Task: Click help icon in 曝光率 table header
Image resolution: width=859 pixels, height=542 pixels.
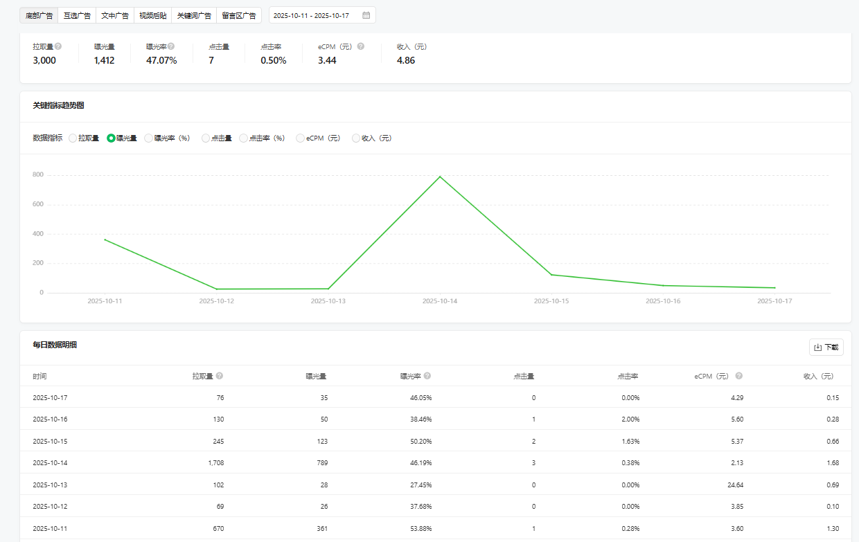Action: [x=427, y=376]
